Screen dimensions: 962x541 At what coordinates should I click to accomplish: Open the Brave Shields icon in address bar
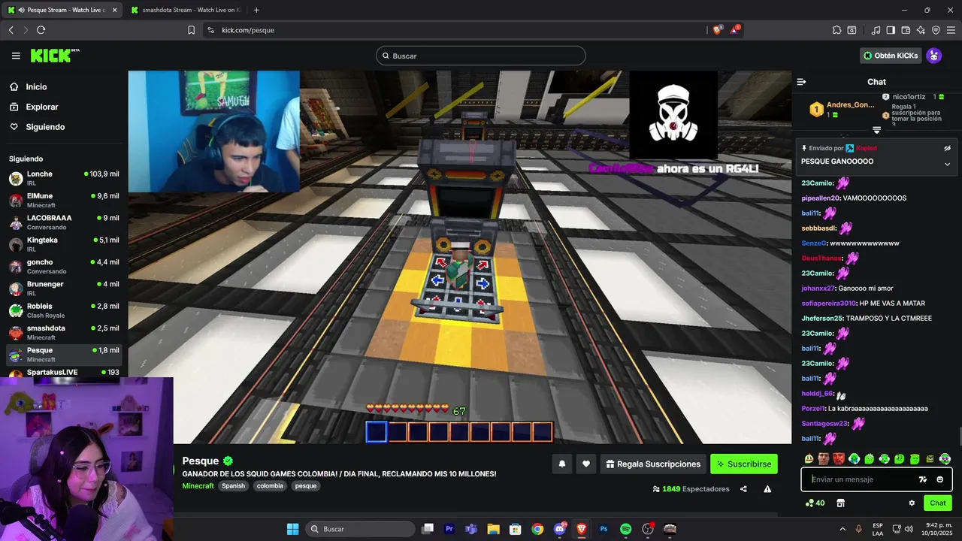[x=717, y=30]
